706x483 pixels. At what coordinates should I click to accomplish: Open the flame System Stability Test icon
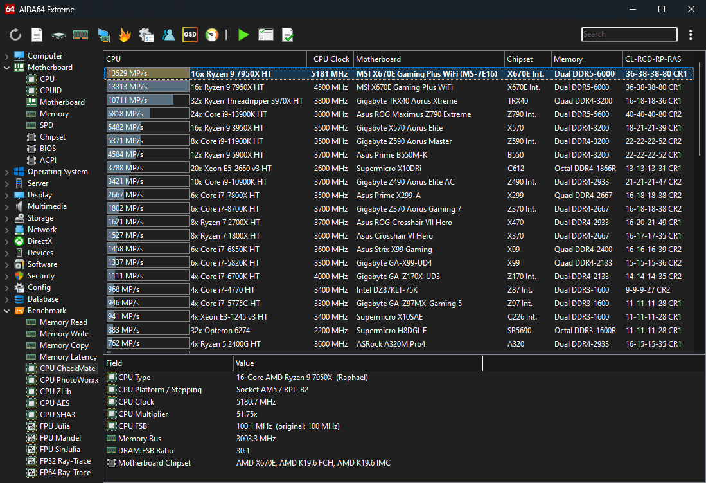click(x=125, y=35)
